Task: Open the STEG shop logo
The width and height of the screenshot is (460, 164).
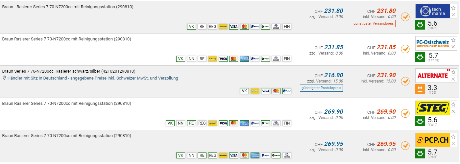Action: (x=432, y=108)
